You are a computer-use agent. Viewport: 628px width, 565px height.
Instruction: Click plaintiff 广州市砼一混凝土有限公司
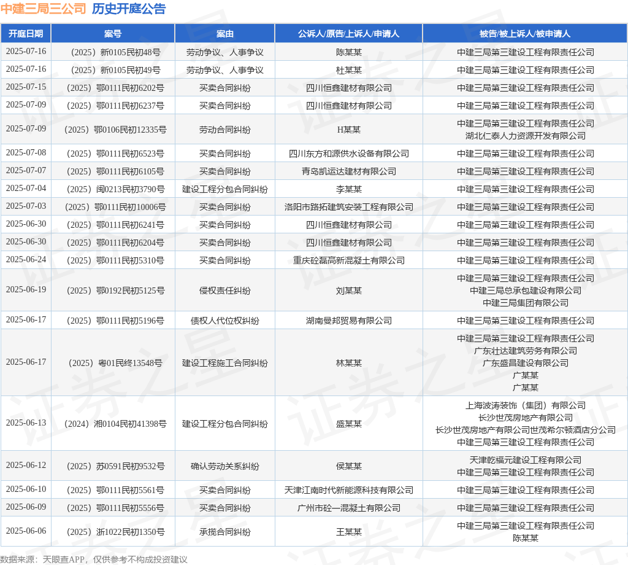point(348,508)
